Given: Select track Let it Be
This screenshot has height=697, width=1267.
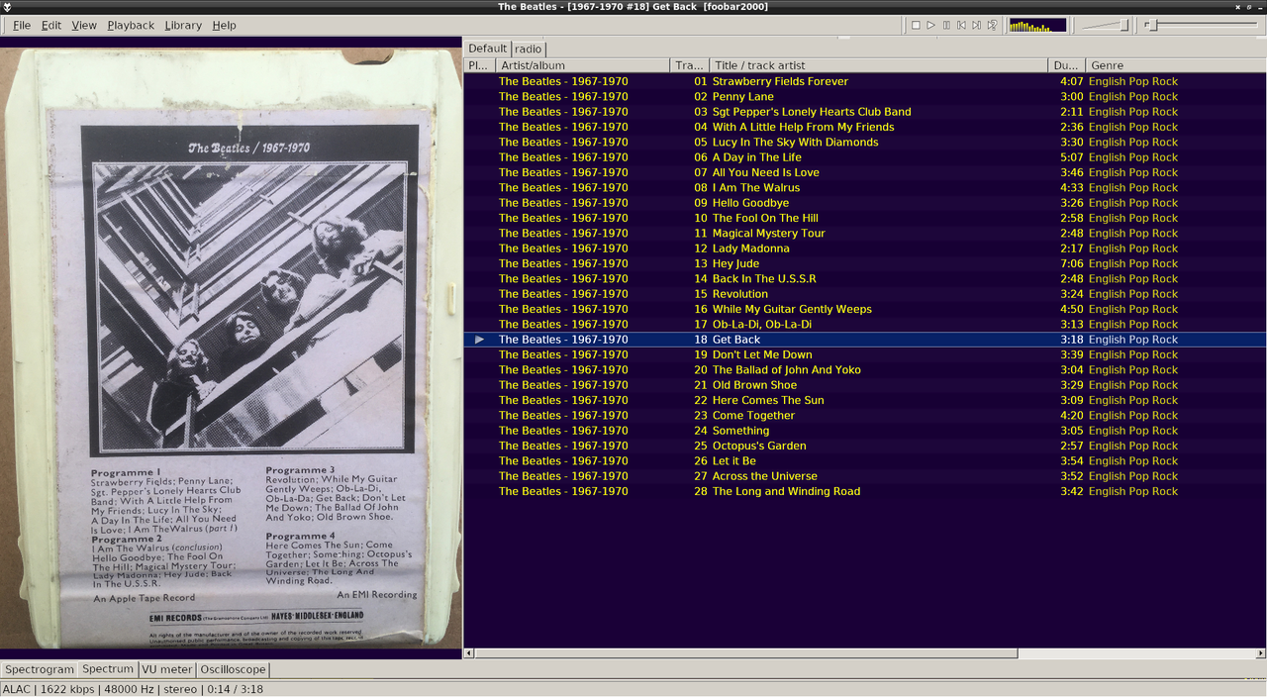Looking at the screenshot, I should pyautogui.click(x=865, y=461).
